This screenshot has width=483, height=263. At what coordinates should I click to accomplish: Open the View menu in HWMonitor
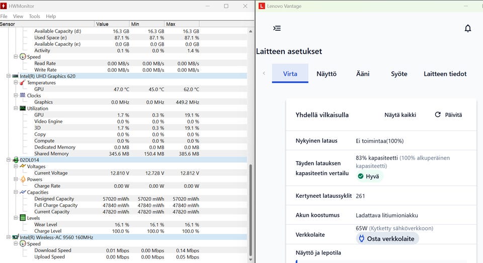pyautogui.click(x=18, y=16)
